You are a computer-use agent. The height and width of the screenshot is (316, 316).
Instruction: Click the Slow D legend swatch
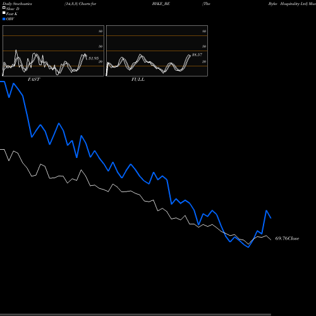[x=4, y=8]
